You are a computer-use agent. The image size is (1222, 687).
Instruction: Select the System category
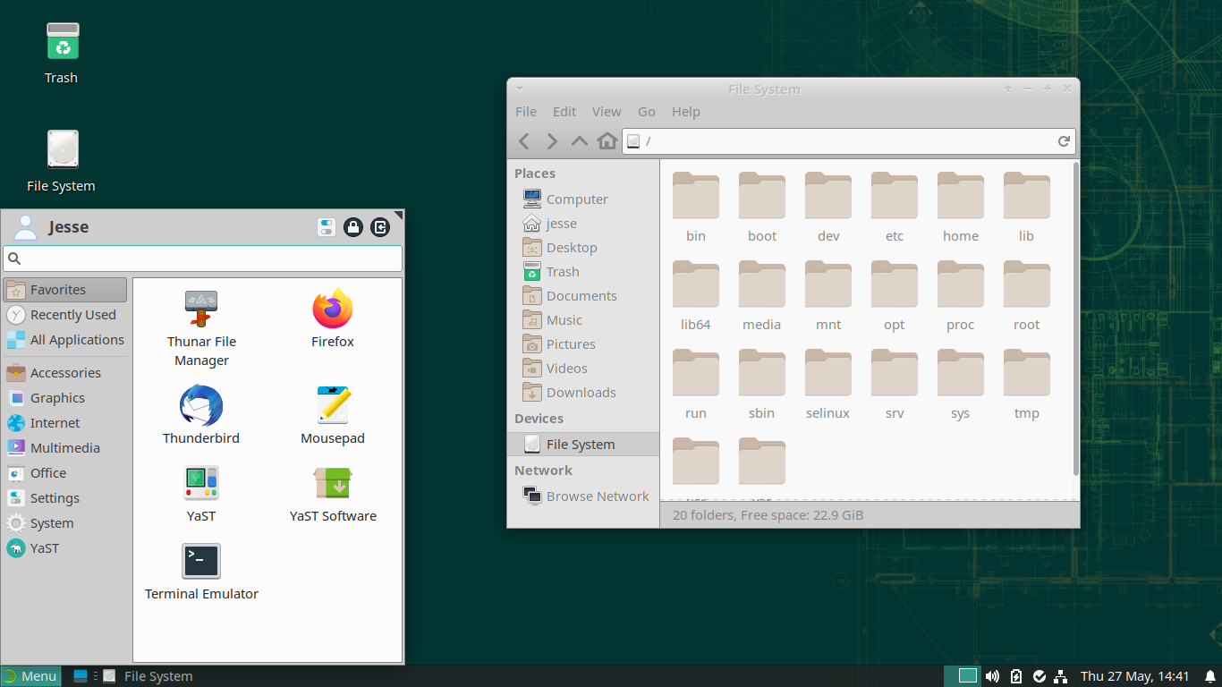(x=65, y=523)
